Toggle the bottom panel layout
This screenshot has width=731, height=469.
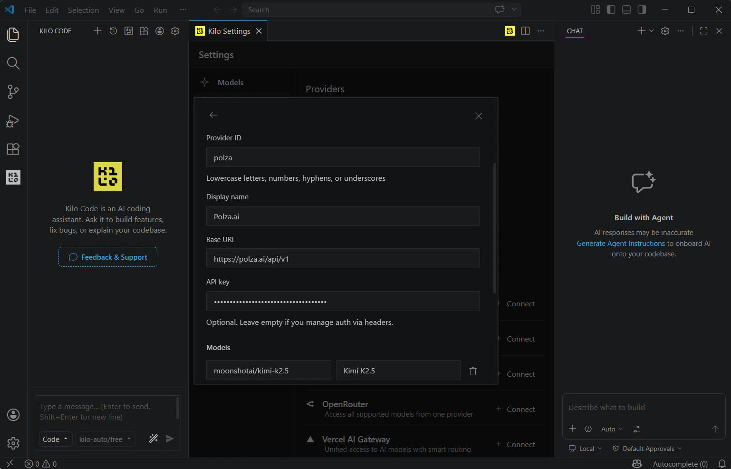click(626, 10)
